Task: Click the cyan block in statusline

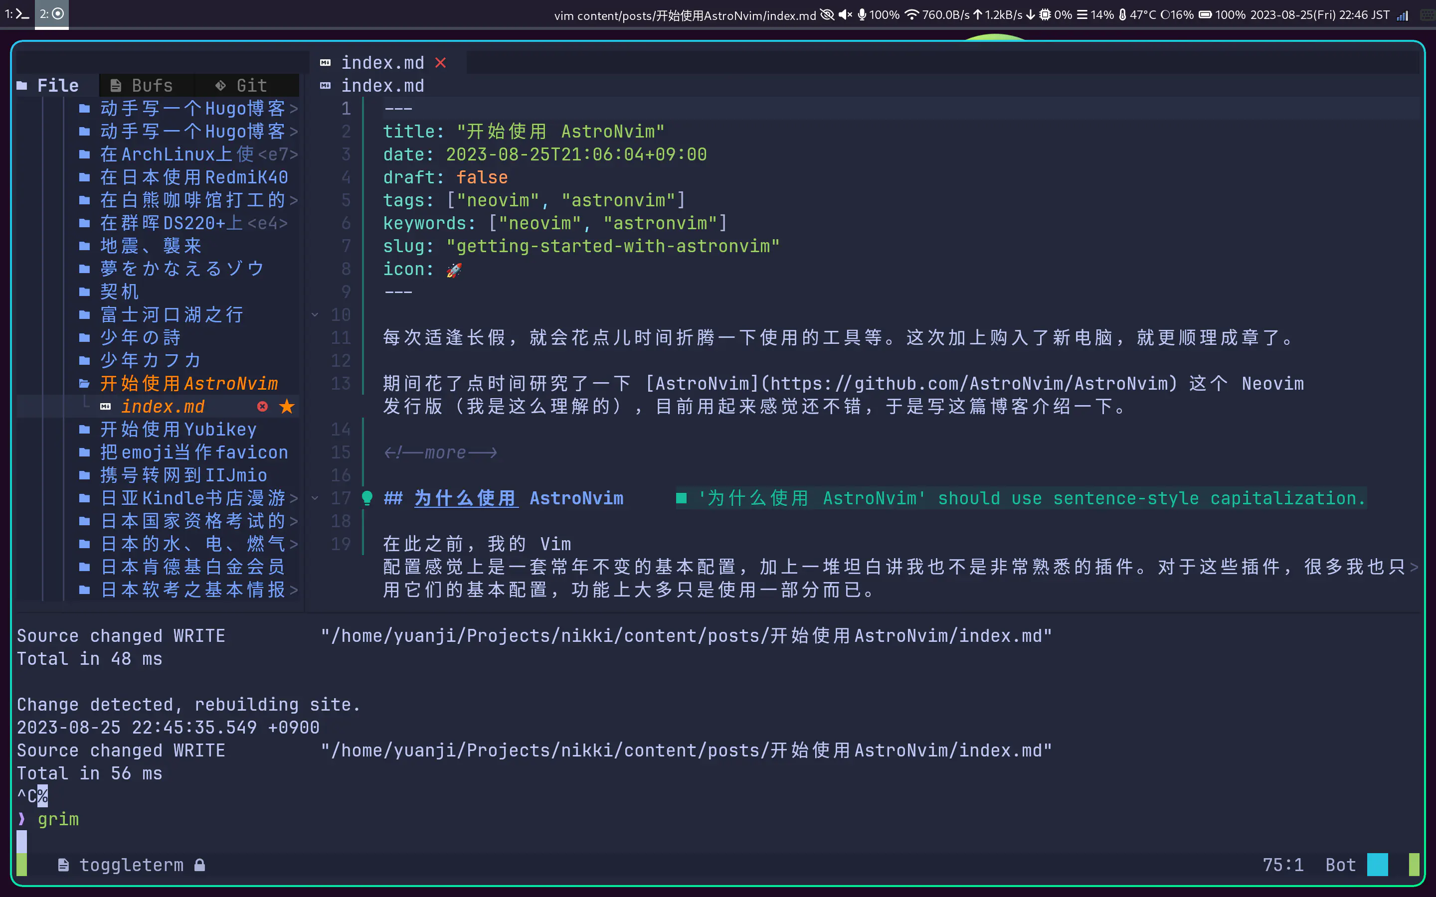Action: pos(1377,865)
